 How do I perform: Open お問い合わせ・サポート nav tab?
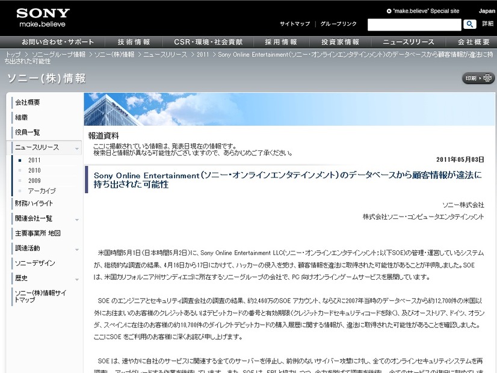58,42
